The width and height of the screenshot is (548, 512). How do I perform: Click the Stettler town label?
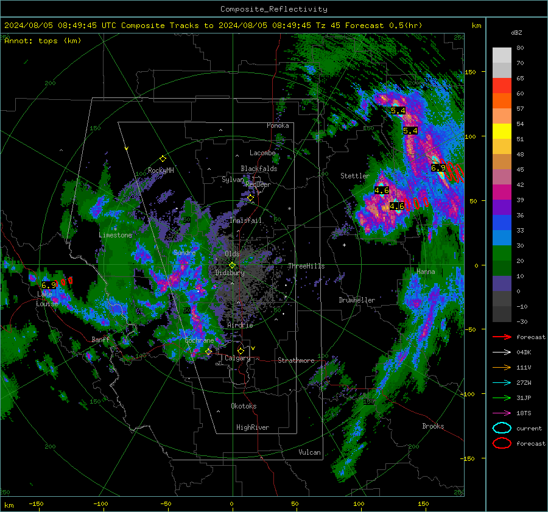355,176
